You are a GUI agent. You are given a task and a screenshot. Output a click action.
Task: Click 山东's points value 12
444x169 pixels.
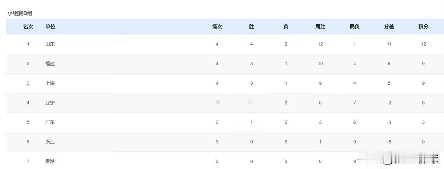coord(423,44)
